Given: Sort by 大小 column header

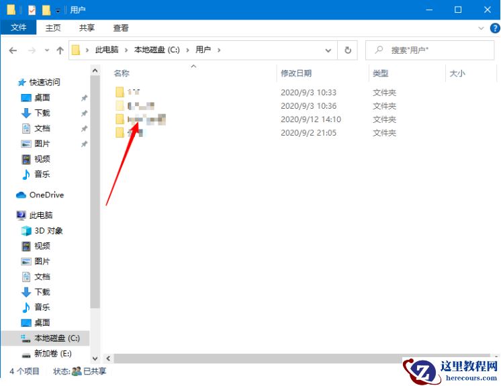Looking at the screenshot, I should (457, 73).
